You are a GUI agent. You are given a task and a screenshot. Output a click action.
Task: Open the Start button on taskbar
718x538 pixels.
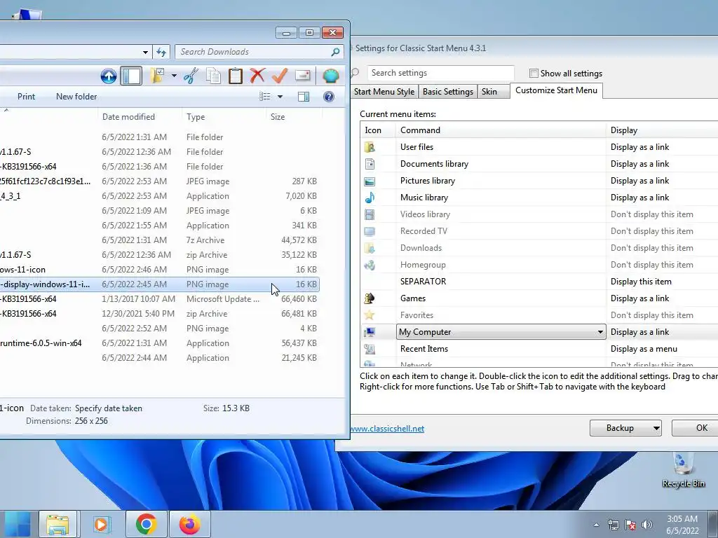[17, 524]
